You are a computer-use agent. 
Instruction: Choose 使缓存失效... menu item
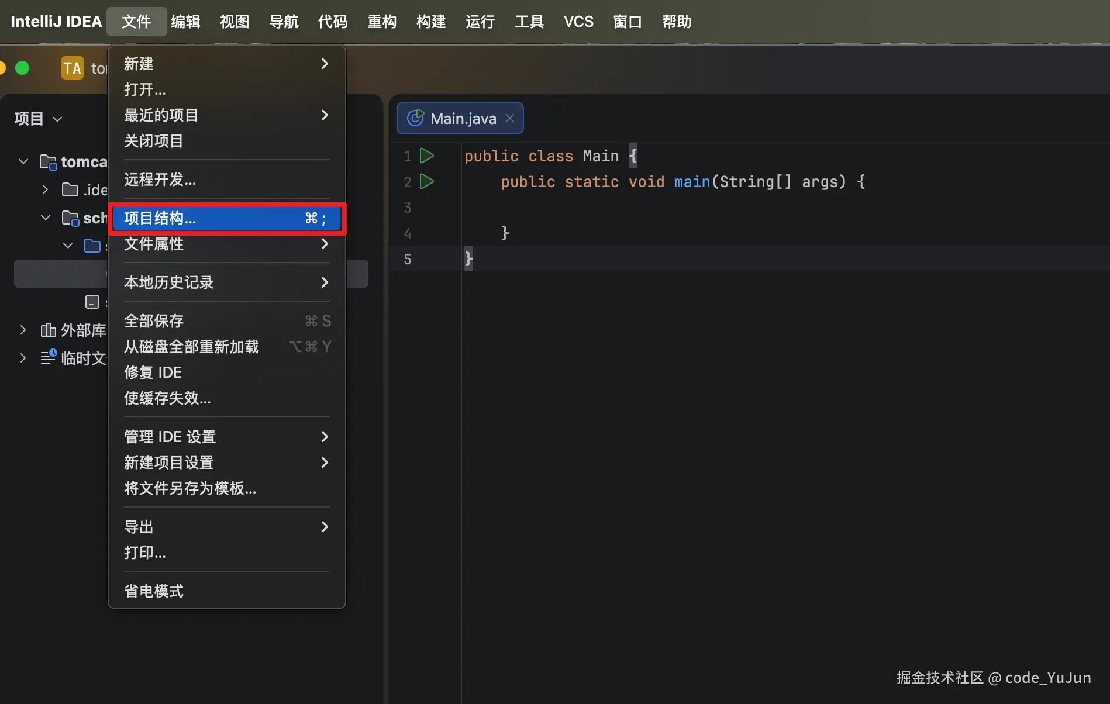tap(227, 398)
